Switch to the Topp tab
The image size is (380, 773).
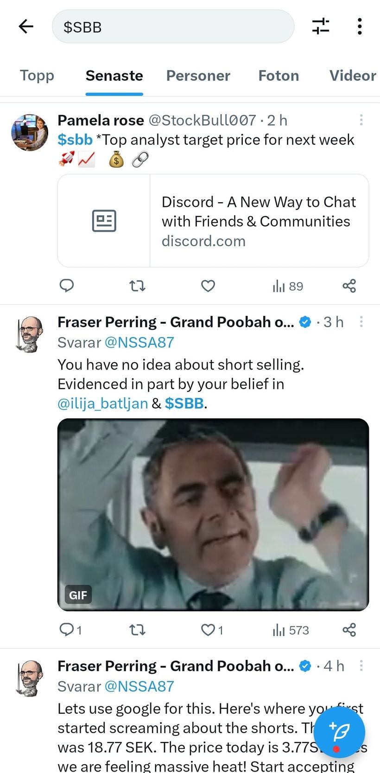click(x=37, y=76)
